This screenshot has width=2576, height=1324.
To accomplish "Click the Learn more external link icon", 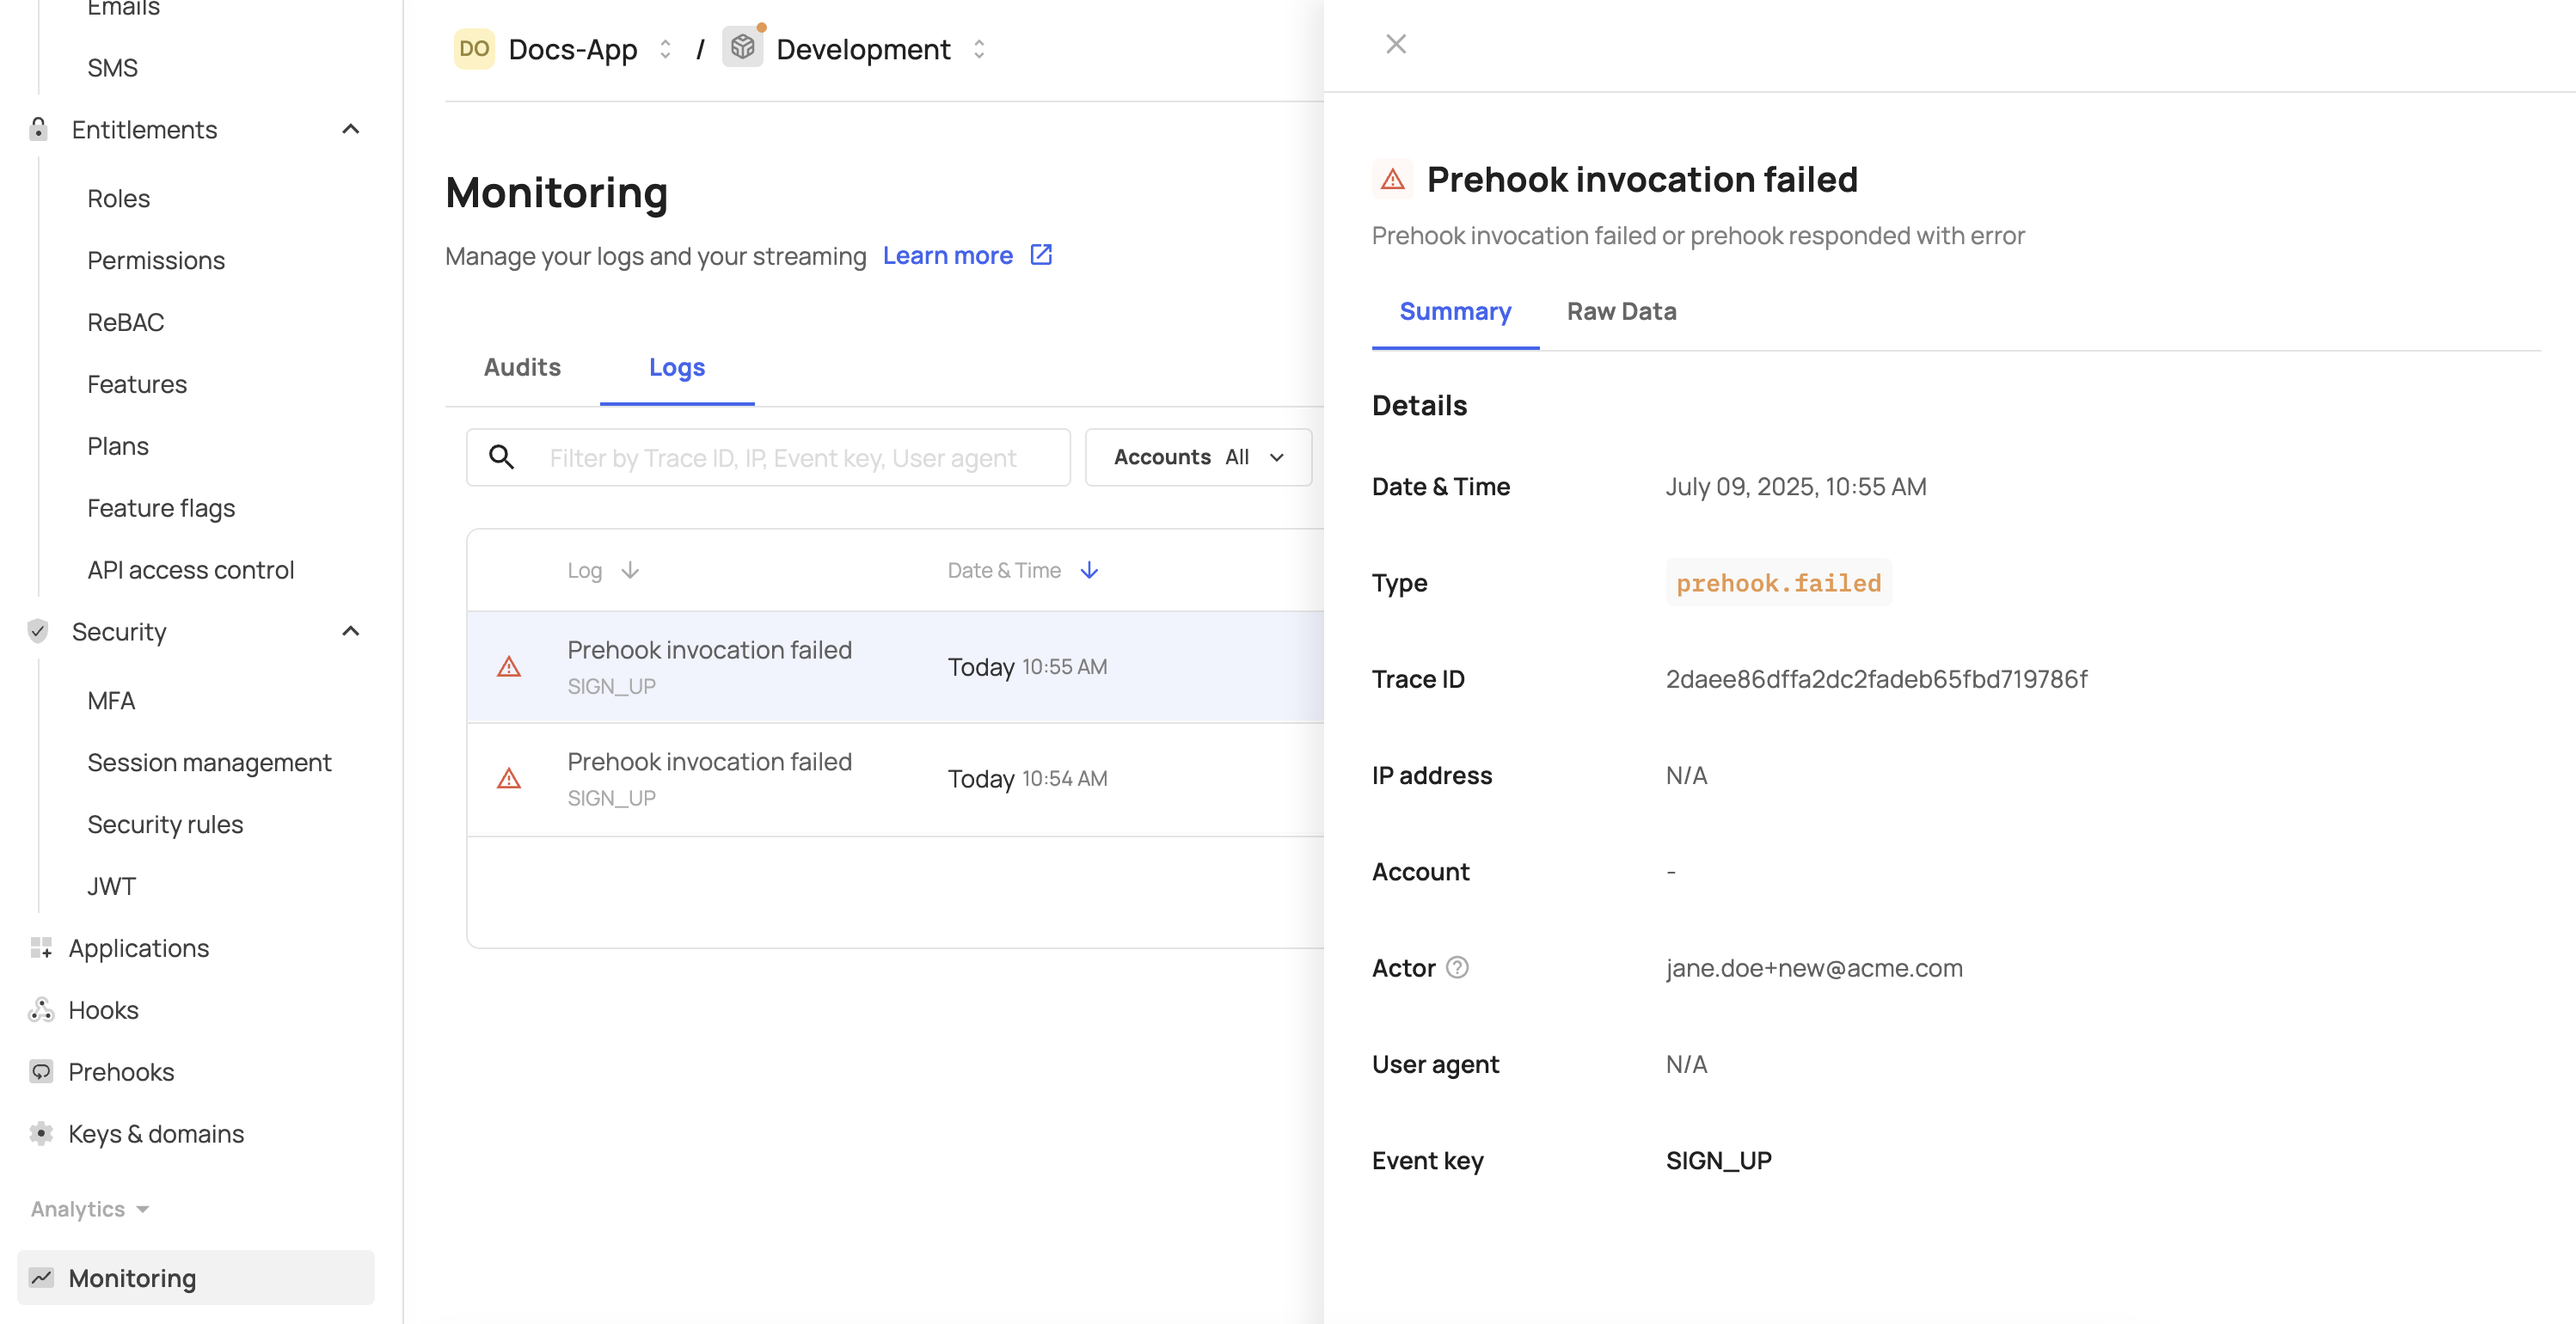I will [1041, 255].
